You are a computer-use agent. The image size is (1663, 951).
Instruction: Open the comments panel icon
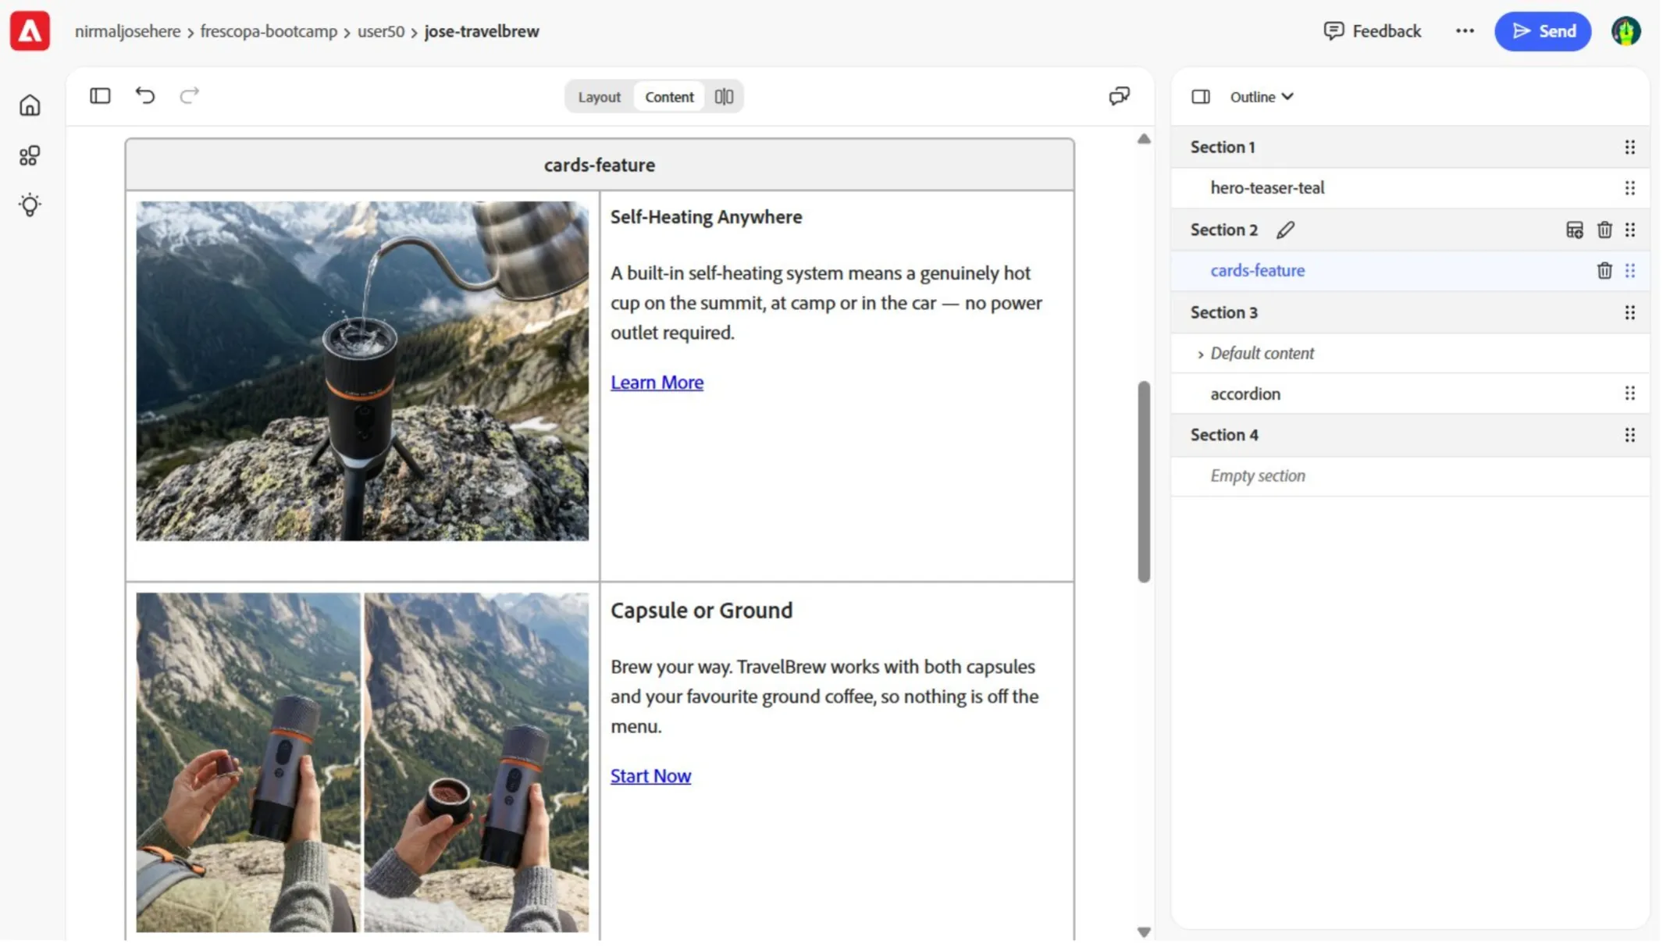point(1119,96)
